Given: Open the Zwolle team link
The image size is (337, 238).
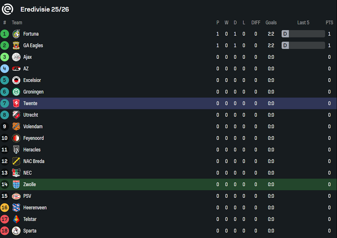Looking at the screenshot, I should tap(29, 184).
